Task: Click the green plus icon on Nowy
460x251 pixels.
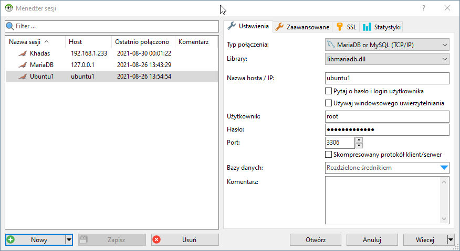Action: tap(11, 239)
